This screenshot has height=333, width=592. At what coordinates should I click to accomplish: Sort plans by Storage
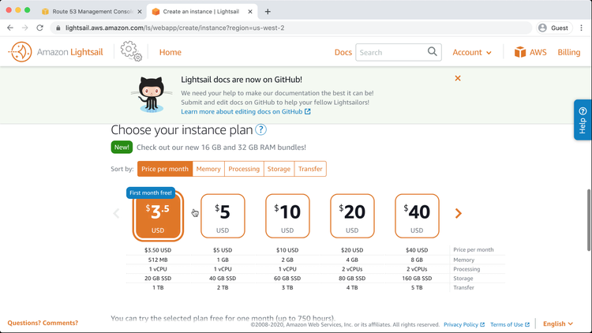pyautogui.click(x=279, y=169)
